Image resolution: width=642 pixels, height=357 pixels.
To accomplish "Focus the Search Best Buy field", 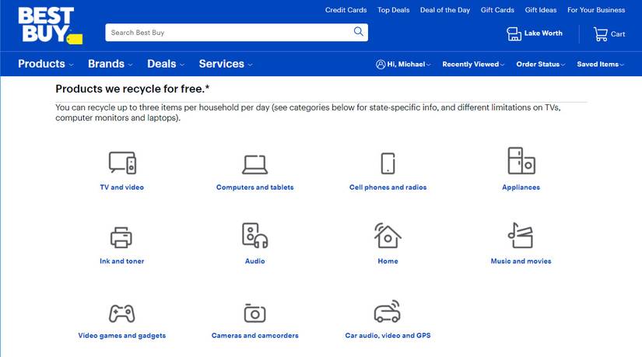I will 230,33.
